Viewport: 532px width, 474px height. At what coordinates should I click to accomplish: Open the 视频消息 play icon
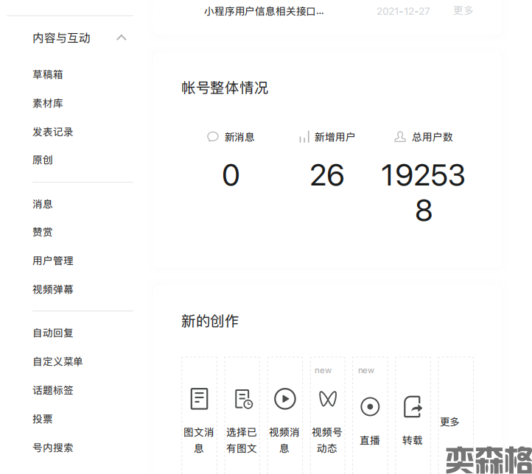(x=284, y=399)
